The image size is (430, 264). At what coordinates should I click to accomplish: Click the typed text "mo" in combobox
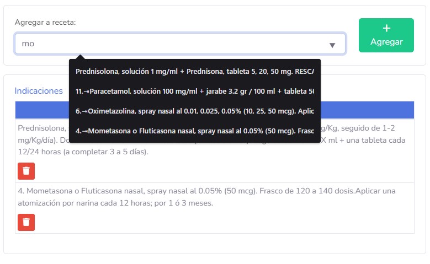(x=28, y=44)
